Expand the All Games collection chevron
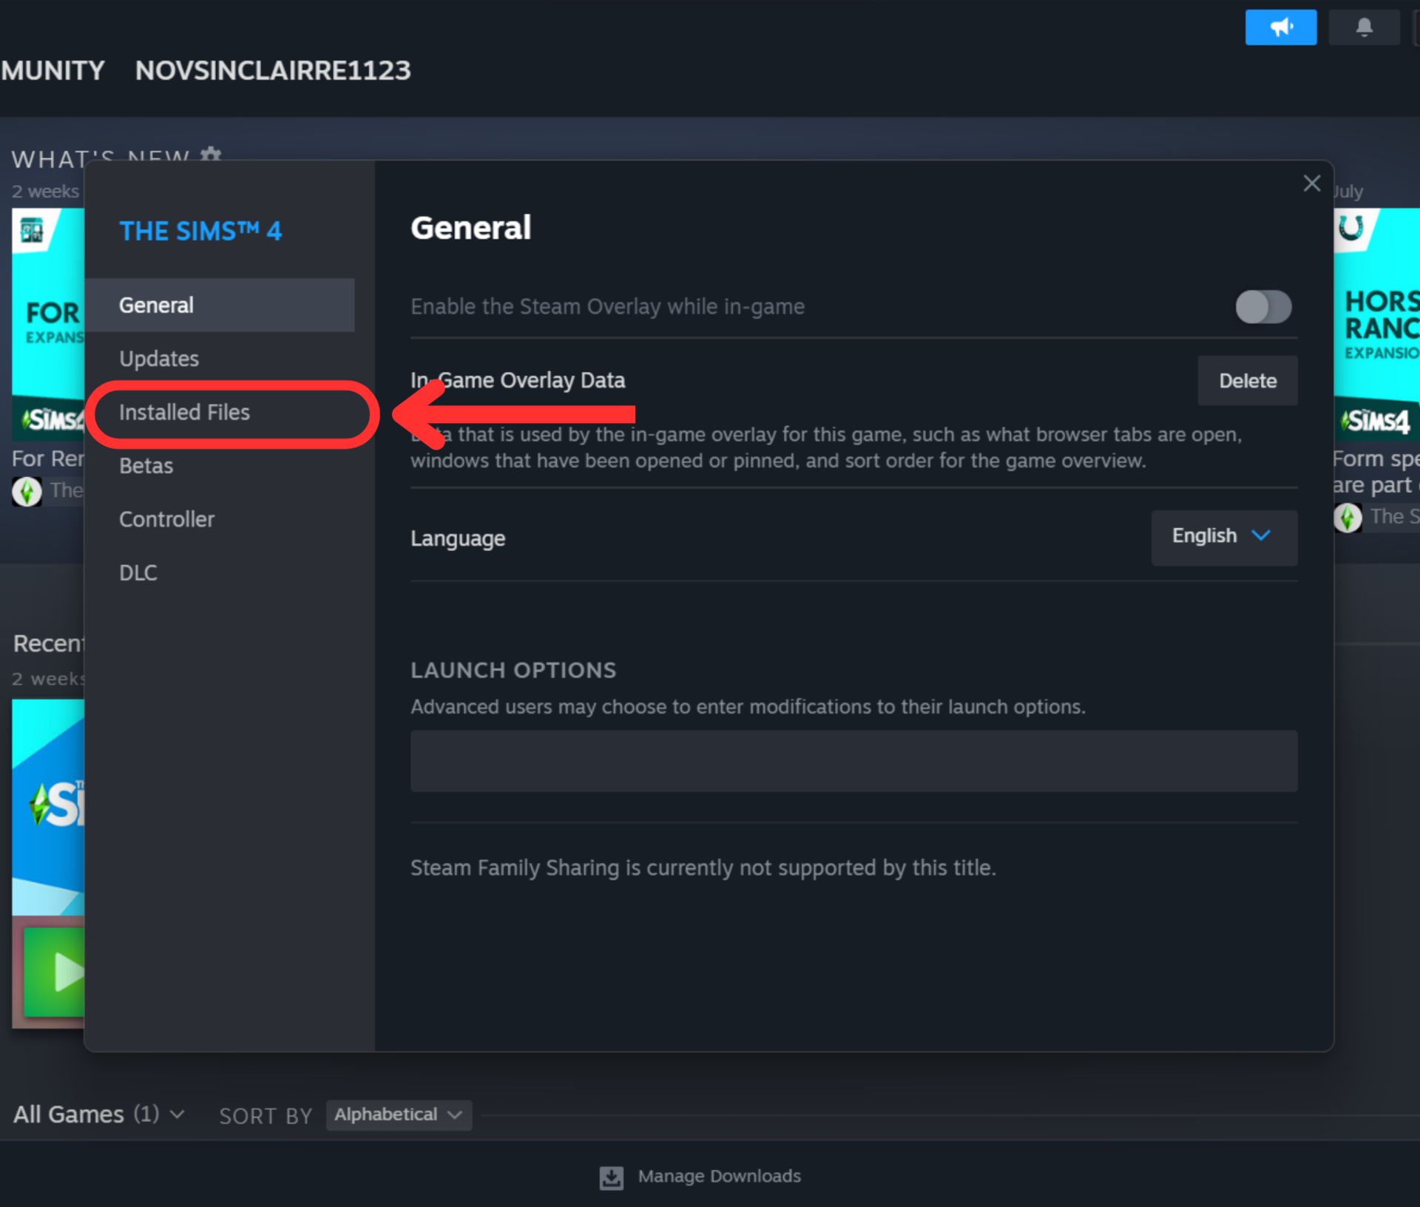The image size is (1420, 1207). (x=177, y=1114)
